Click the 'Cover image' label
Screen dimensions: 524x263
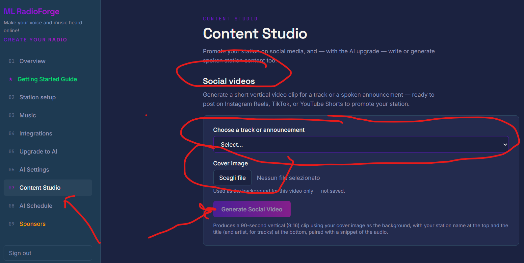coord(230,163)
